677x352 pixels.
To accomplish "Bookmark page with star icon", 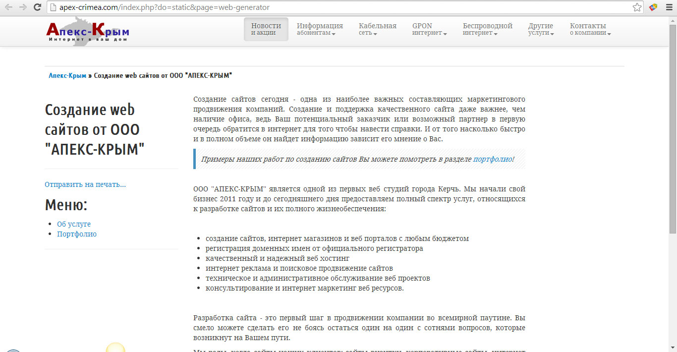I will pos(637,7).
